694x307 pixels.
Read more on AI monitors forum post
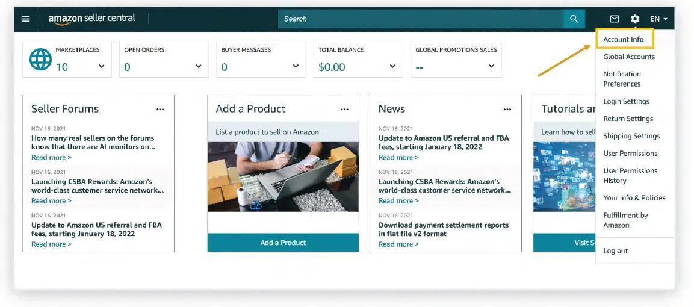[x=51, y=158]
